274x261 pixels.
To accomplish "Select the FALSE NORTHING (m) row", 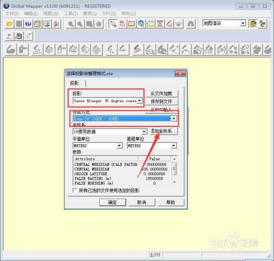I will [x=122, y=183].
